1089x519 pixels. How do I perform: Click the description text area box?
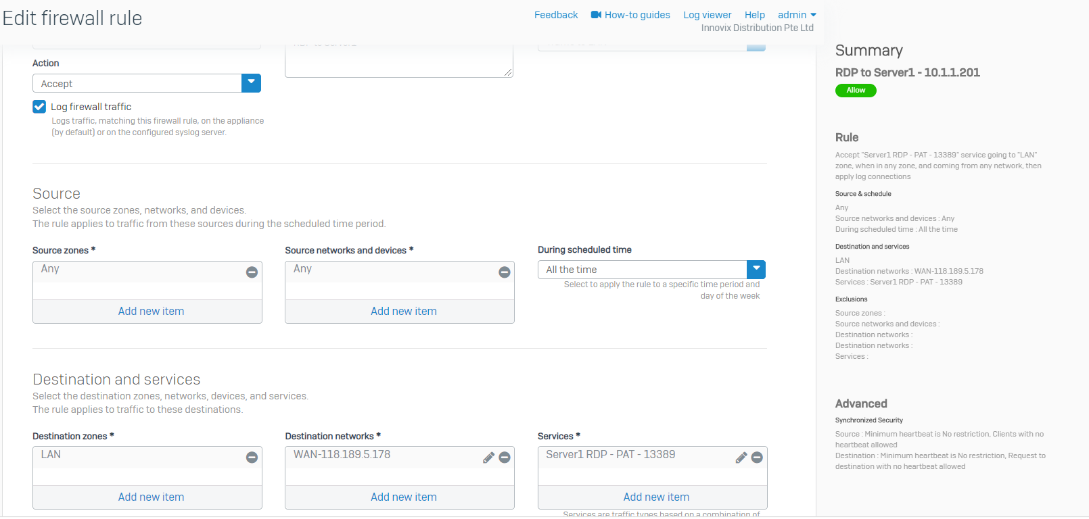398,62
